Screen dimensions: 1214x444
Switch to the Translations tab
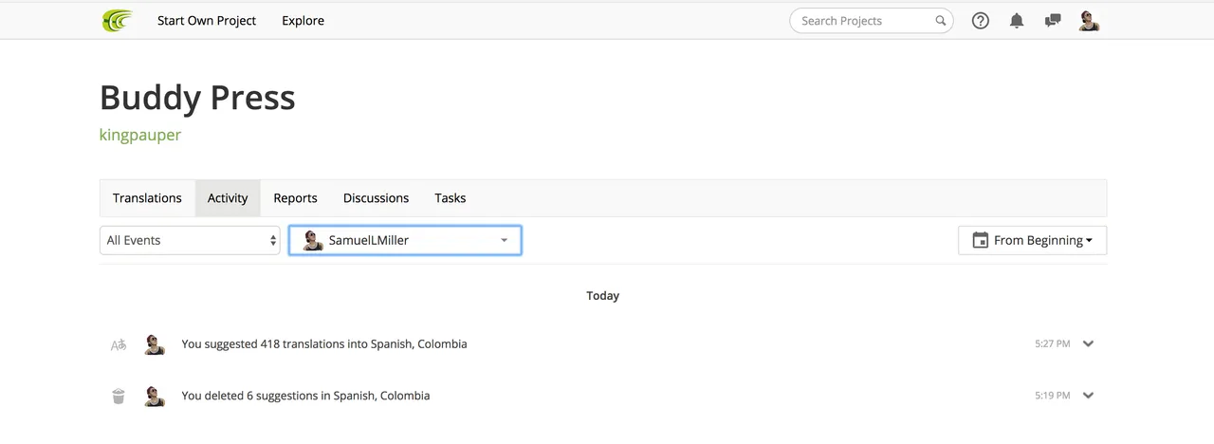click(147, 198)
